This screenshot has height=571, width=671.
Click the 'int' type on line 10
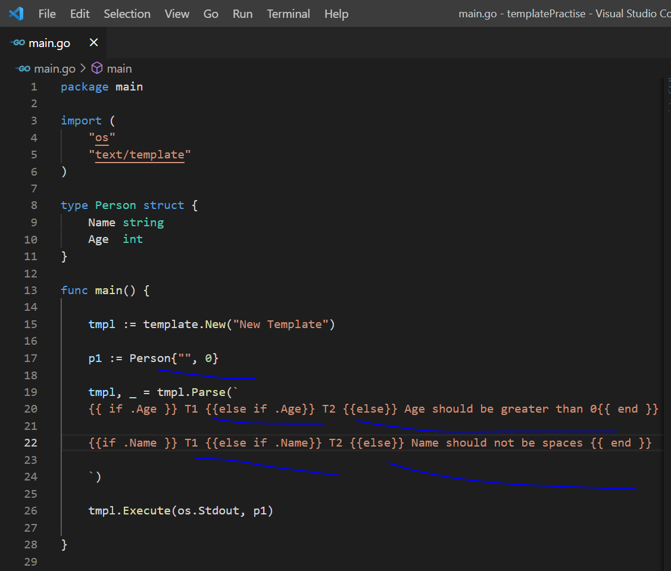coord(133,239)
